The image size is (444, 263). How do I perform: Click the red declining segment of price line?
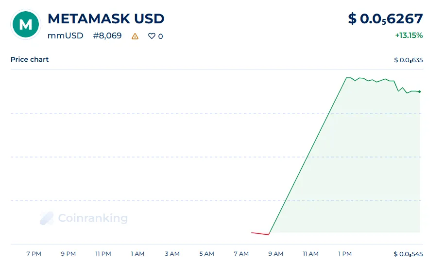pyautogui.click(x=260, y=234)
